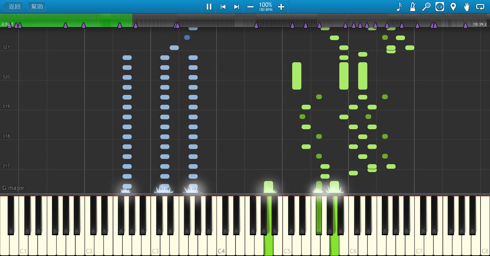Go back using the 返回 button

[13, 6]
